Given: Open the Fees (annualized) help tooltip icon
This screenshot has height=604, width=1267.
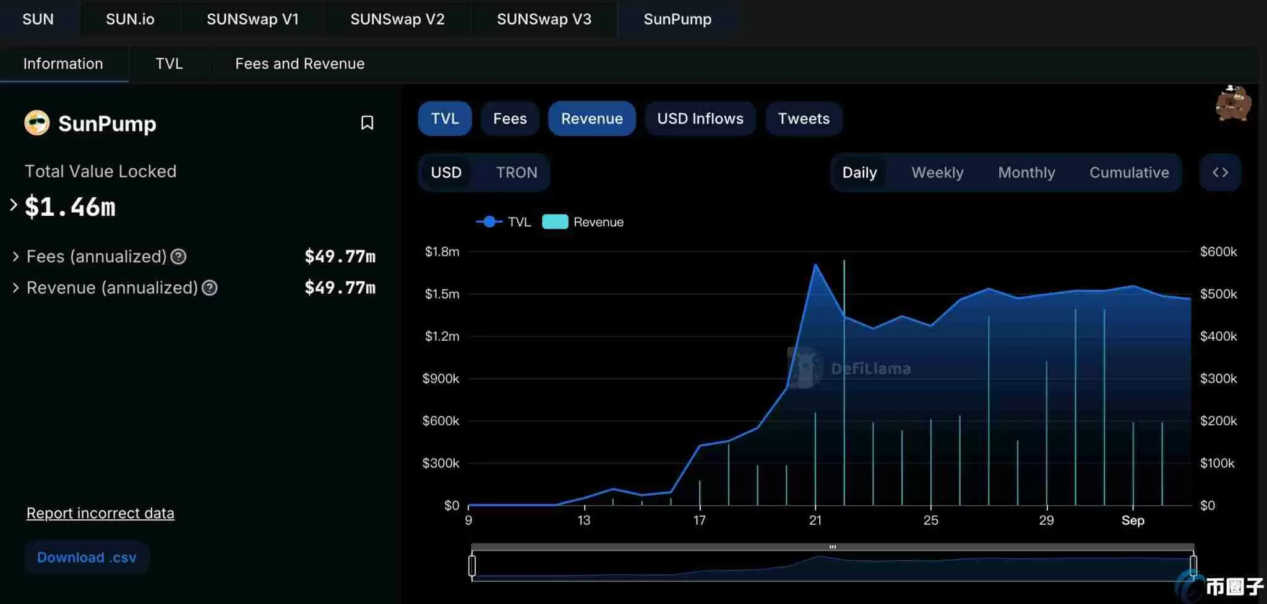Looking at the screenshot, I should point(178,257).
